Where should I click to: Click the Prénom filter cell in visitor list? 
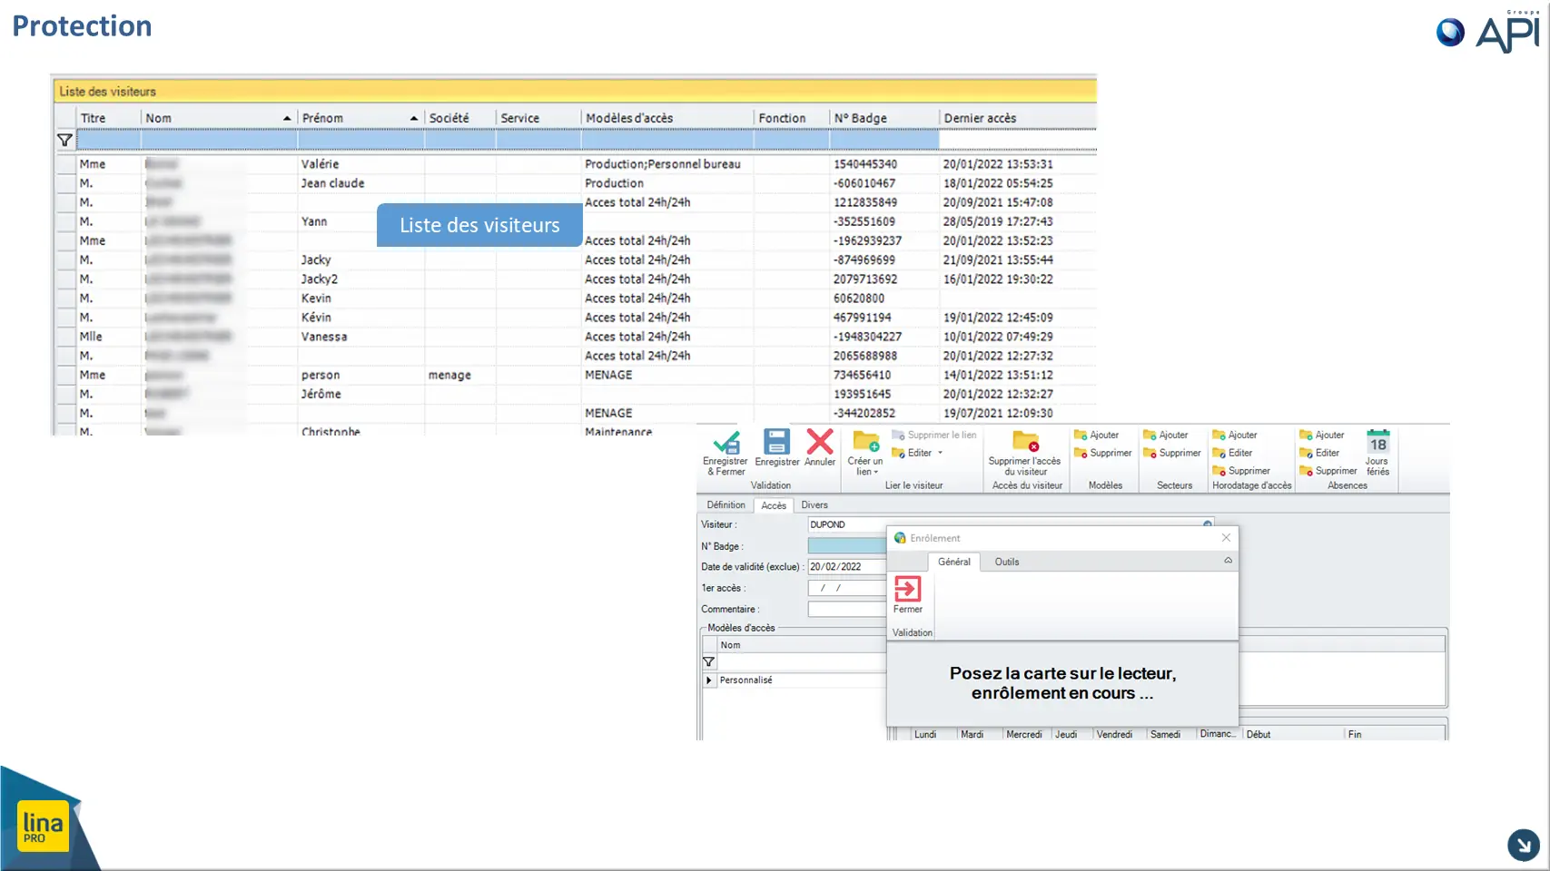click(361, 141)
